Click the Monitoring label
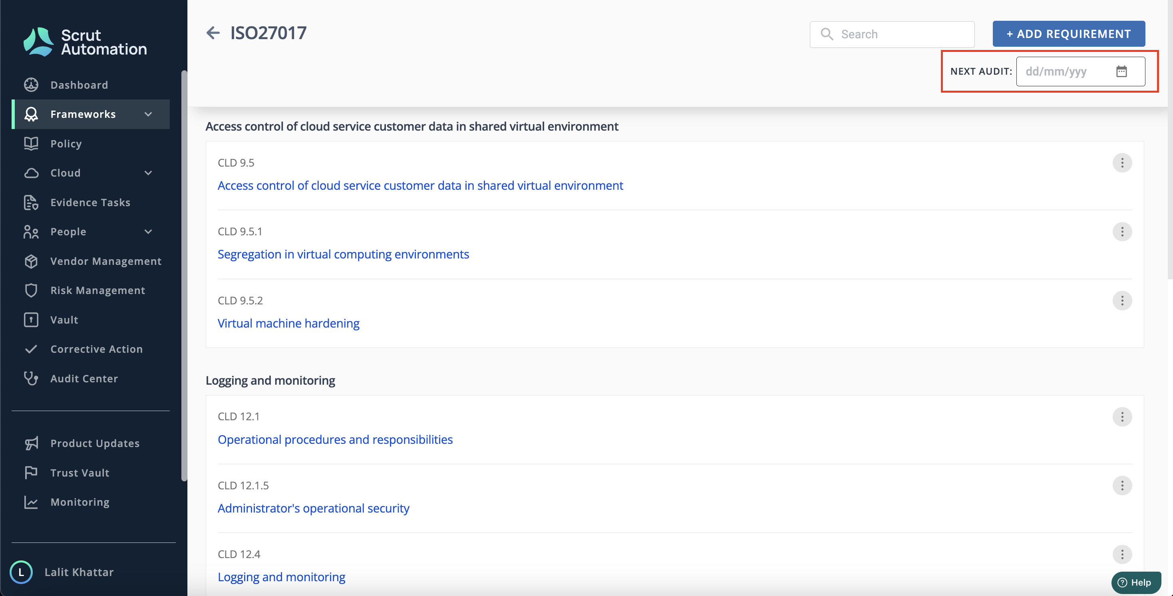The image size is (1173, 596). coord(80,502)
